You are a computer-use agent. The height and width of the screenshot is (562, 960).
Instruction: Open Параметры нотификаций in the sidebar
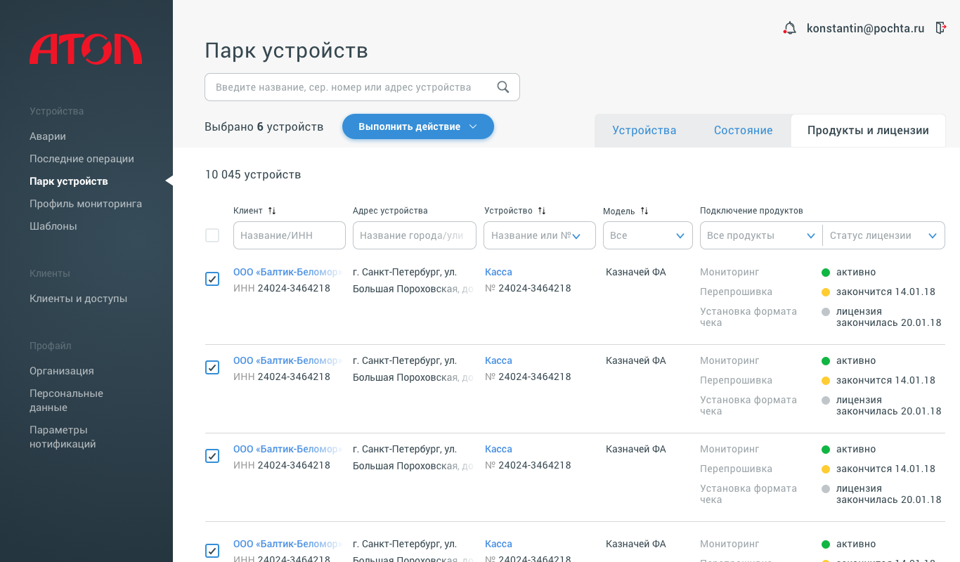[63, 437]
